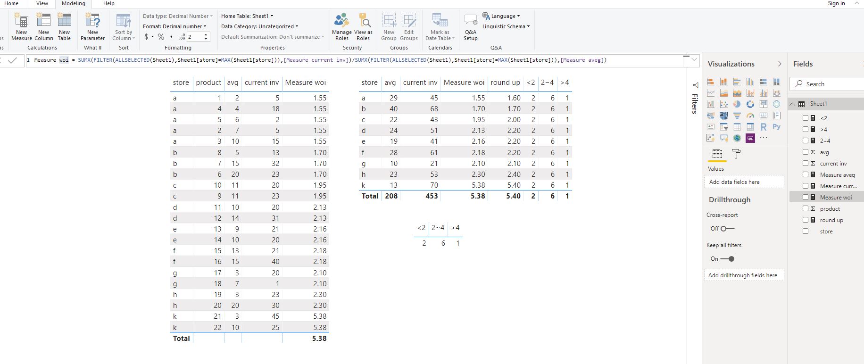This screenshot has height=364, width=864.
Task: Apply percentage format
Action: coord(161,37)
